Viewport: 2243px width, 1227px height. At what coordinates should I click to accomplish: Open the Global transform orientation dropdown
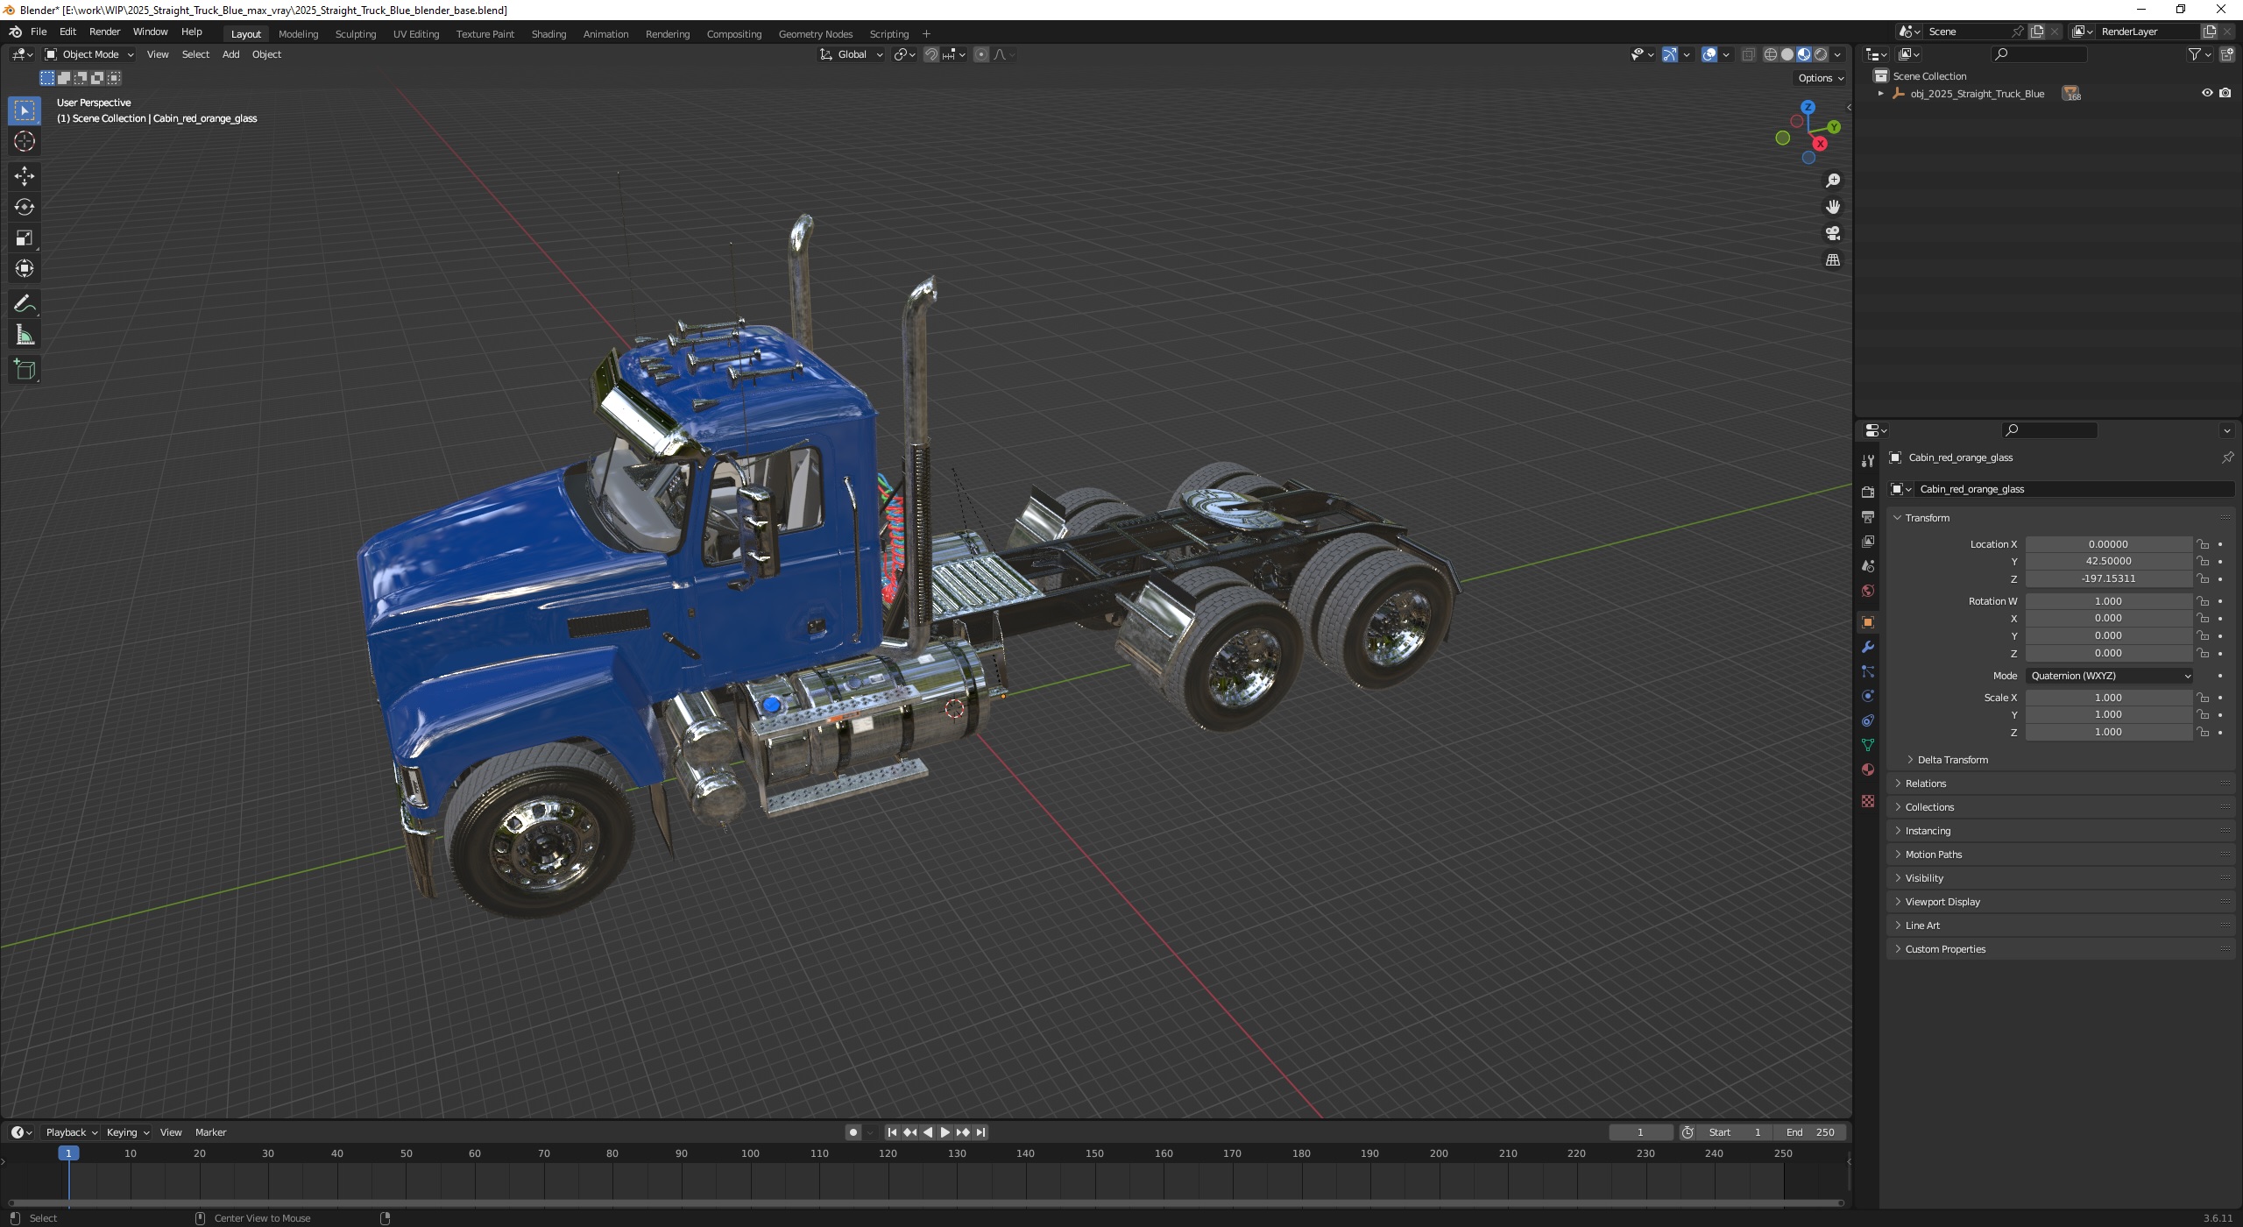[852, 54]
